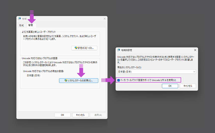
Task: Click the globe icon in 地域の設定 title bar
Action: [x=119, y=50]
